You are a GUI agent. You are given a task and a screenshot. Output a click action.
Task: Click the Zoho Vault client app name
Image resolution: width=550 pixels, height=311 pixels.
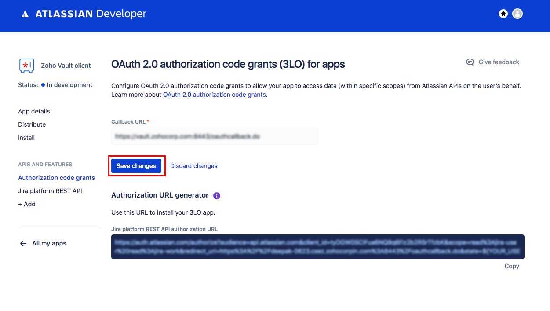click(x=66, y=66)
